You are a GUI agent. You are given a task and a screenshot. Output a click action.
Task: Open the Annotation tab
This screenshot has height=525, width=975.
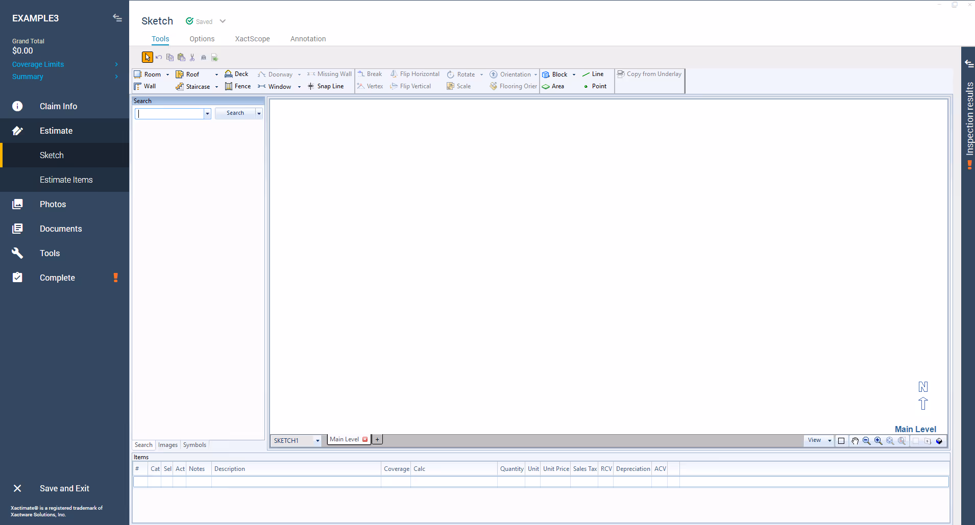[308, 39]
